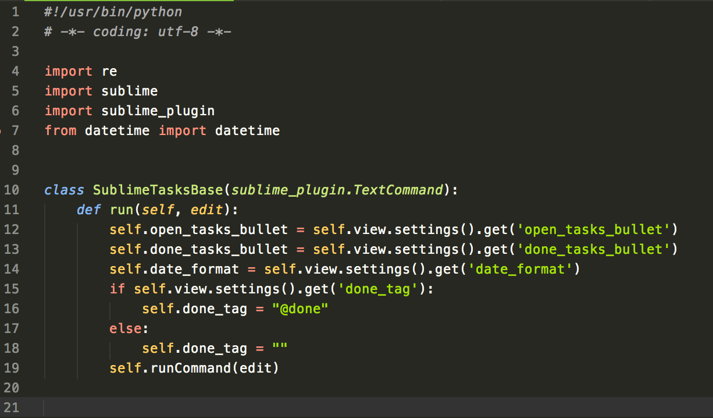
Task: Select line number 1 in the gutter
Action: click(15, 12)
